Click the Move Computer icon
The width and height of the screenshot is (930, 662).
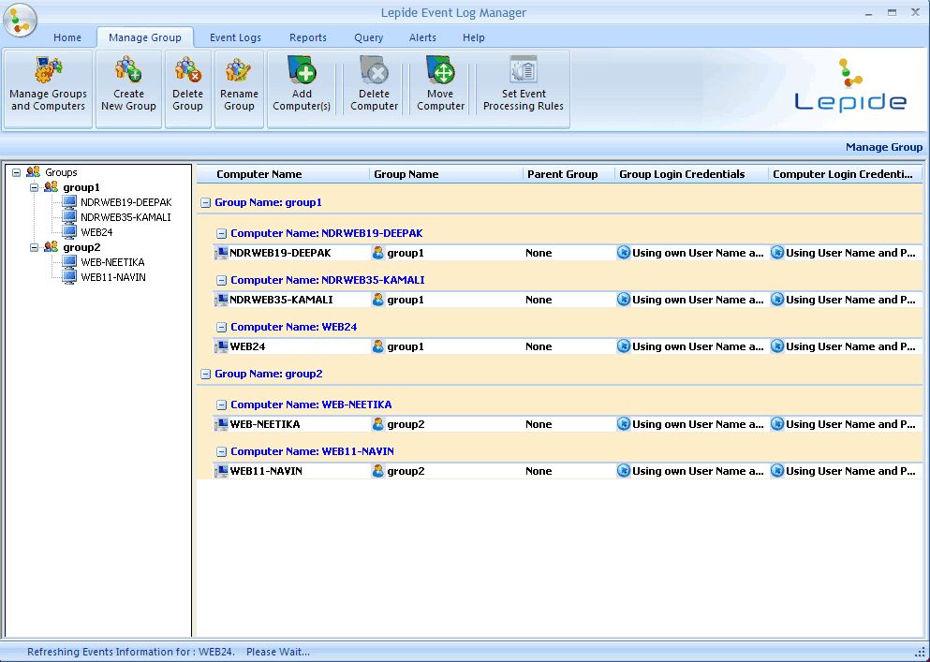[440, 70]
